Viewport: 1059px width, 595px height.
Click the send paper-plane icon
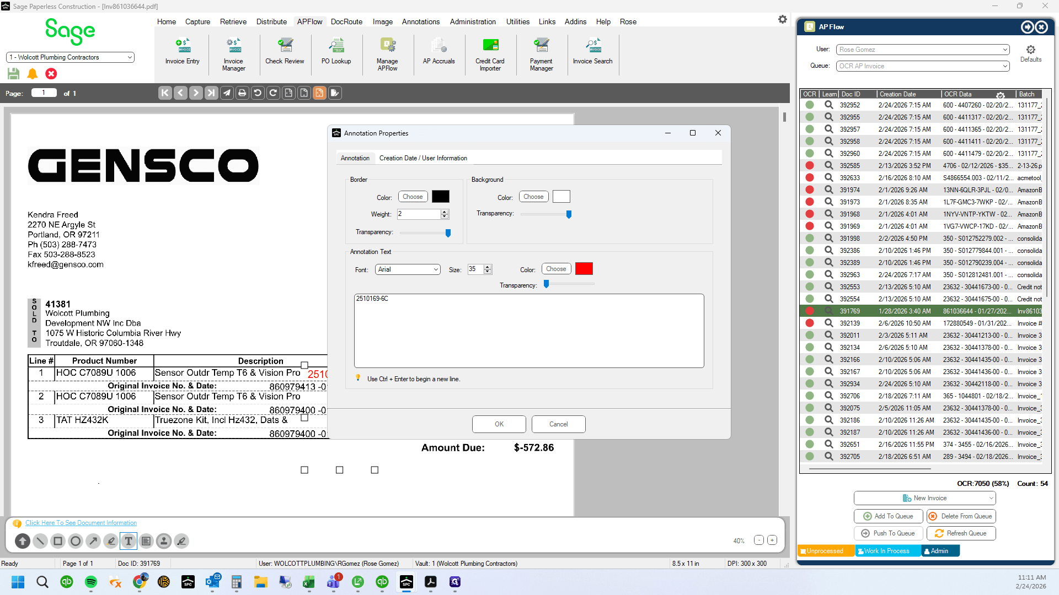pyautogui.click(x=227, y=93)
